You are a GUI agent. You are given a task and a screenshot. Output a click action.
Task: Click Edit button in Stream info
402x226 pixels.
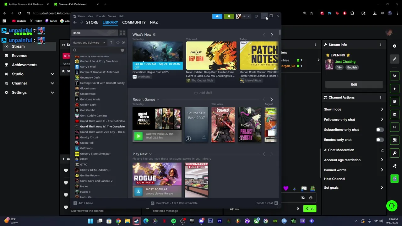click(x=354, y=84)
